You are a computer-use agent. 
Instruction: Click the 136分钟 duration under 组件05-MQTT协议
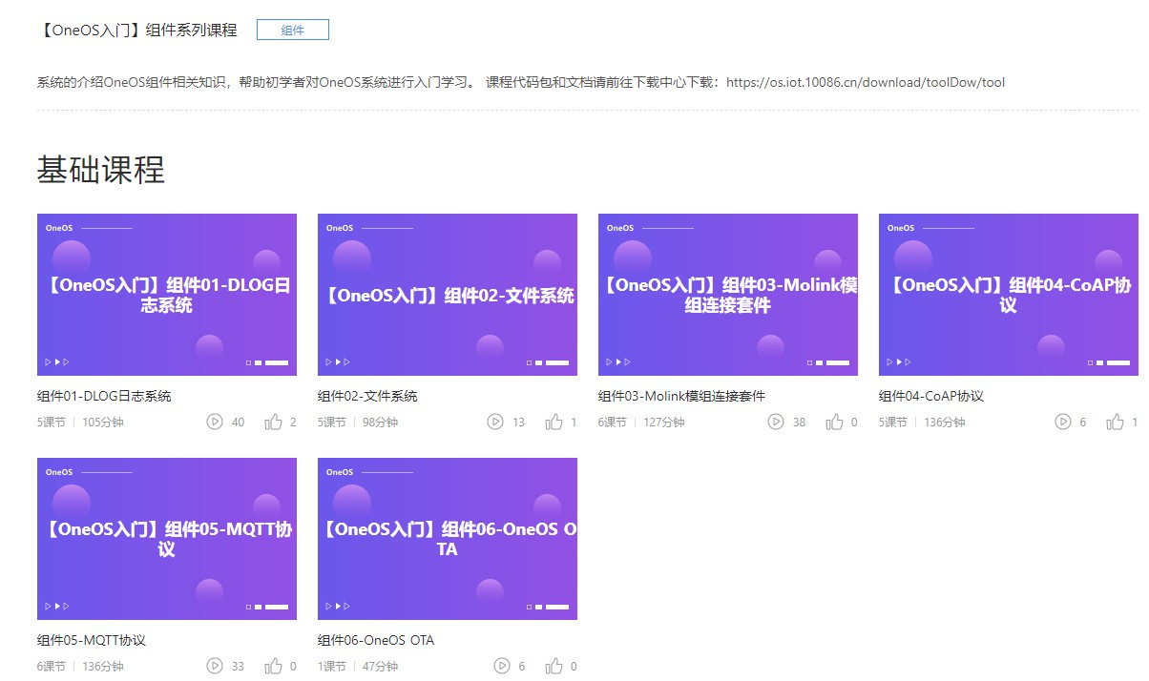click(103, 666)
